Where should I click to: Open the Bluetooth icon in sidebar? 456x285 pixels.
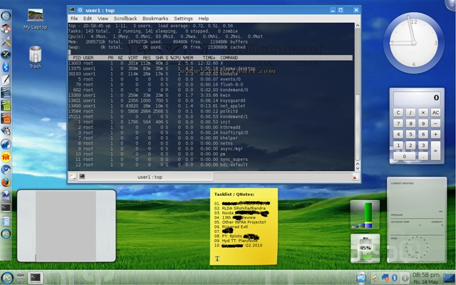click(x=6, y=67)
